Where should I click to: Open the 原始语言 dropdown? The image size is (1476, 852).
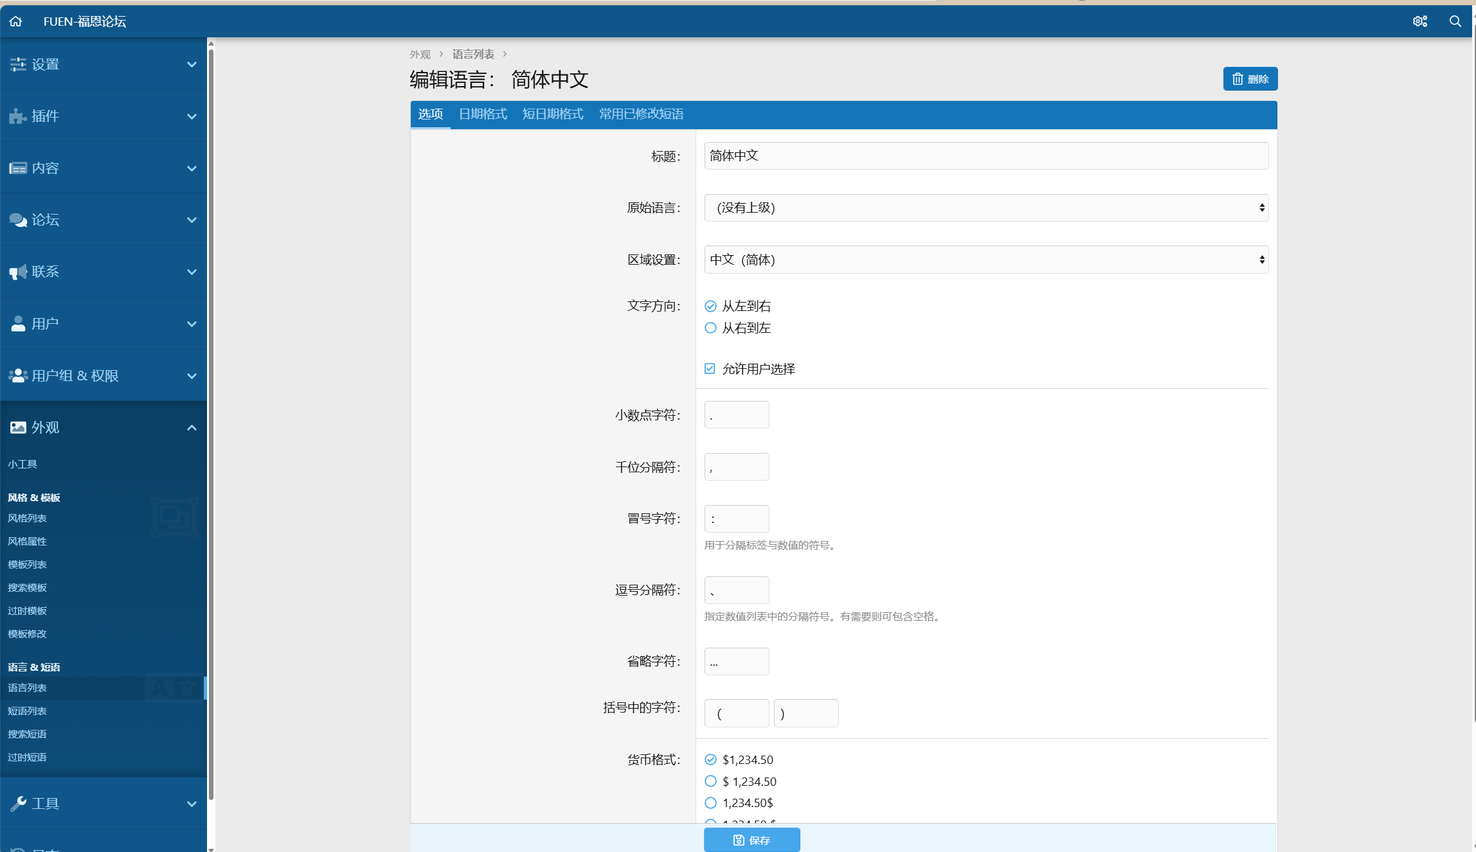tap(986, 208)
